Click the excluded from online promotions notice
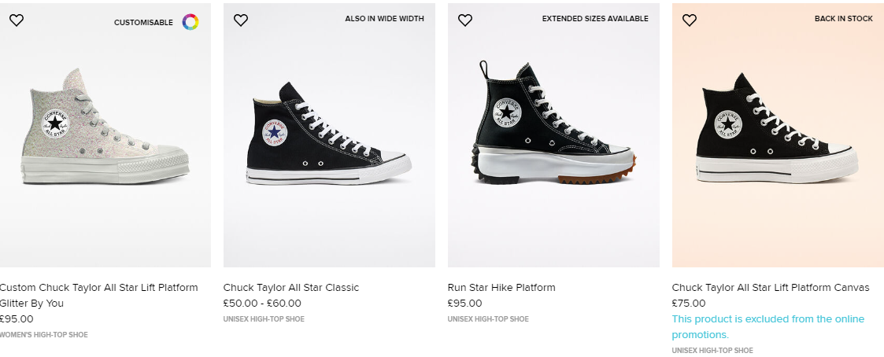This screenshot has width=884, height=357. (767, 326)
